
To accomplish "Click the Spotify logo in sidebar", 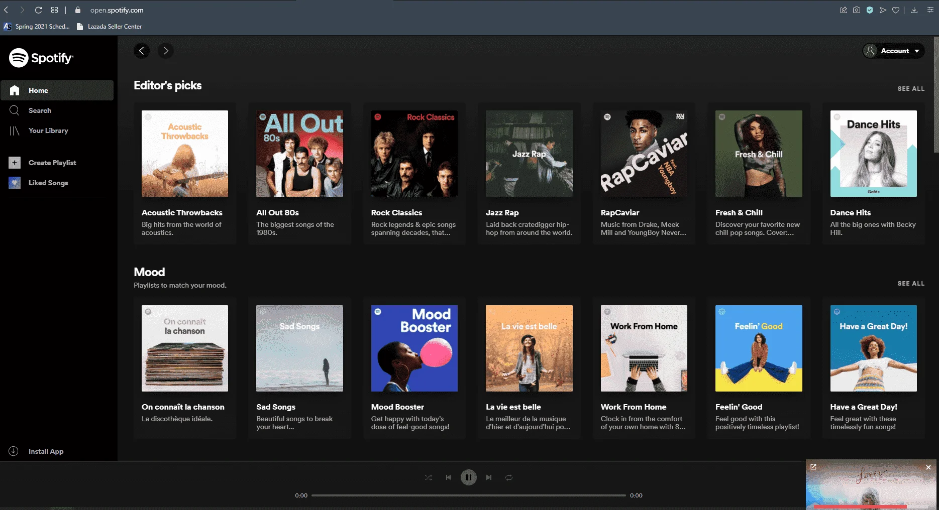I will (x=41, y=58).
